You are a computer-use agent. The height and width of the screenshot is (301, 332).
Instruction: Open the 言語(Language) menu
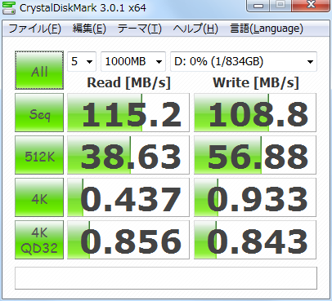(267, 29)
